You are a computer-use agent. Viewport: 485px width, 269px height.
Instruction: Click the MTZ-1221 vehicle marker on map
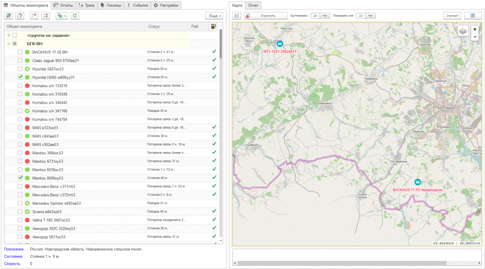click(279, 44)
